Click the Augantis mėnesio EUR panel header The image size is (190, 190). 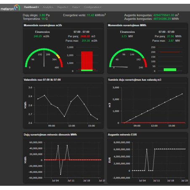pyautogui.click(x=122, y=135)
